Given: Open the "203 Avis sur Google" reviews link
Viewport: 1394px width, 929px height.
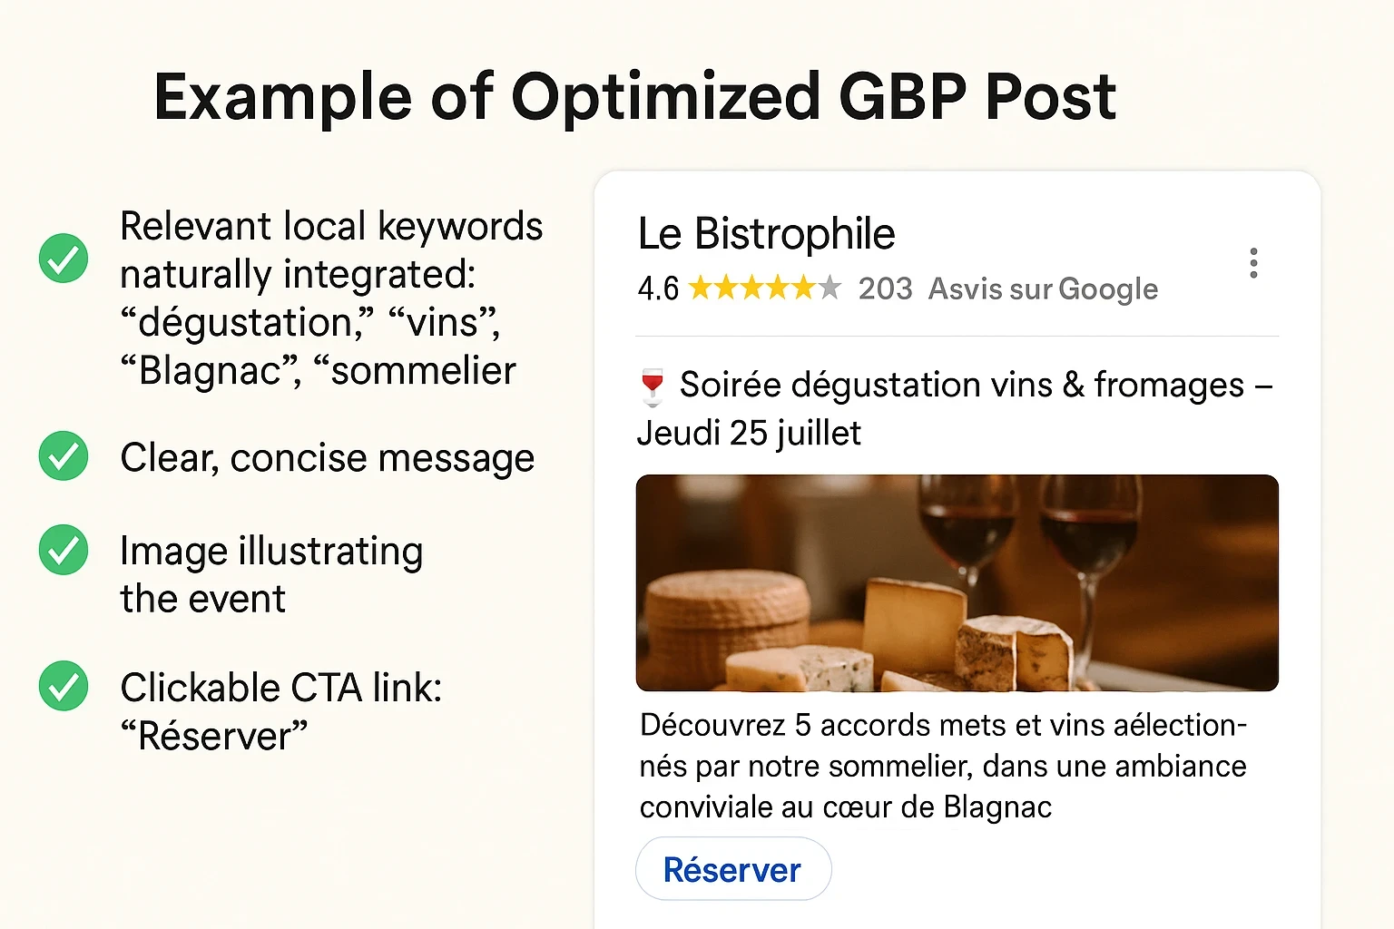Looking at the screenshot, I should (x=1007, y=288).
